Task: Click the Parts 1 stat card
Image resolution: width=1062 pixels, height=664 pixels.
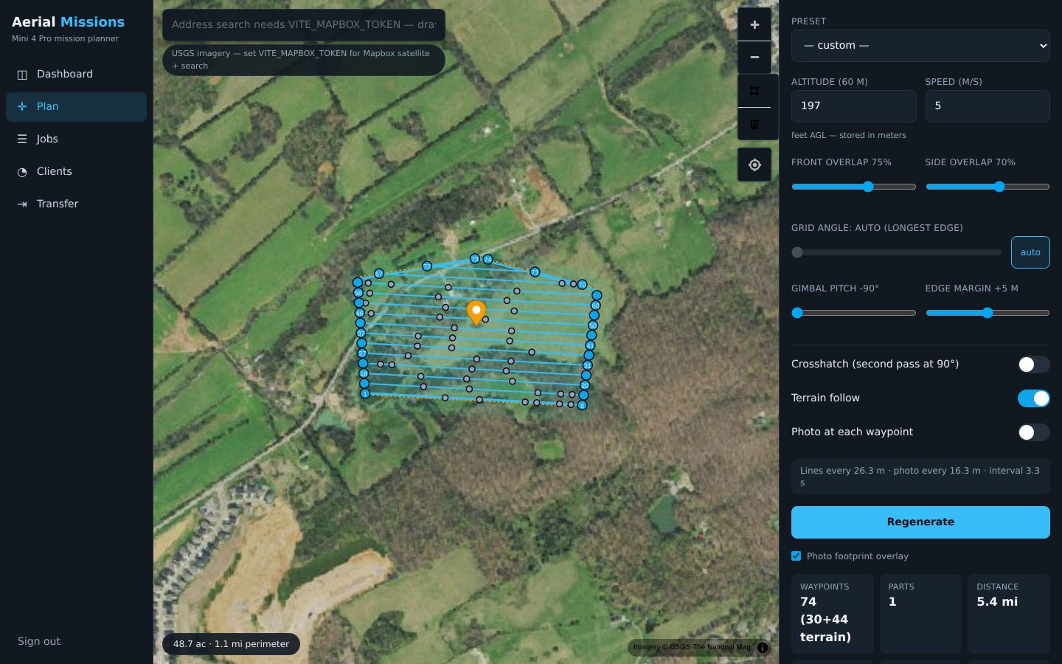Action: point(920,614)
